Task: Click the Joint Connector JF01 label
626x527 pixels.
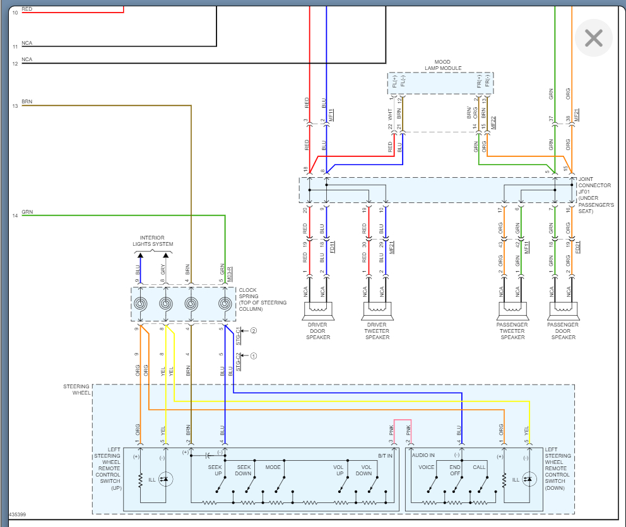Action: point(596,195)
